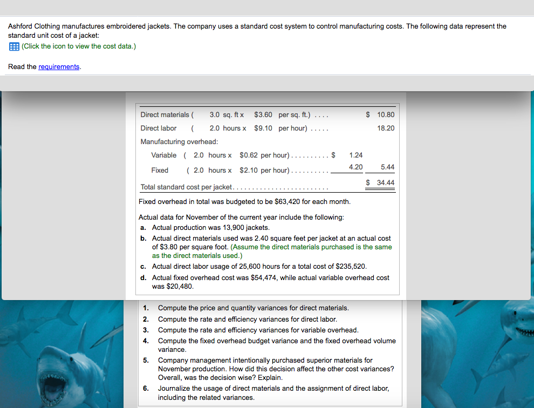Image resolution: width=534 pixels, height=408 pixels.
Task: Click requirement 4 about fixed overhead budget variance
Action: (277, 345)
